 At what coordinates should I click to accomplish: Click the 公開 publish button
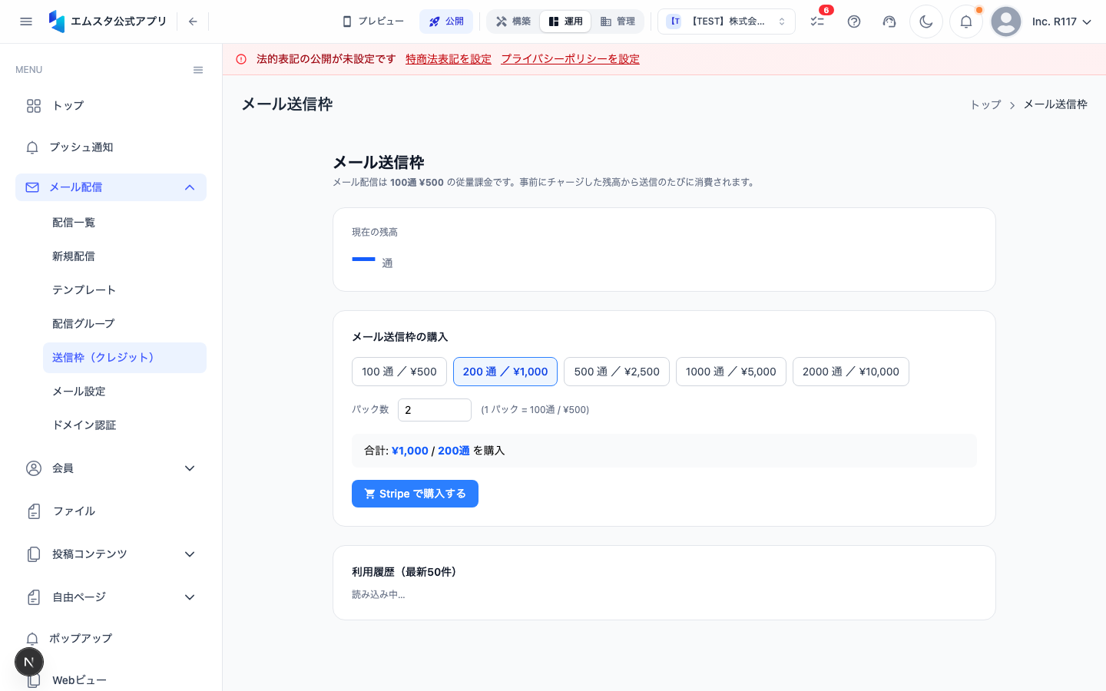pos(446,21)
